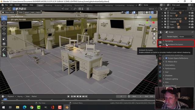The width and height of the screenshot is (195, 110).
Task: Switch to the Modeling workspace tab
Action: point(49,5)
